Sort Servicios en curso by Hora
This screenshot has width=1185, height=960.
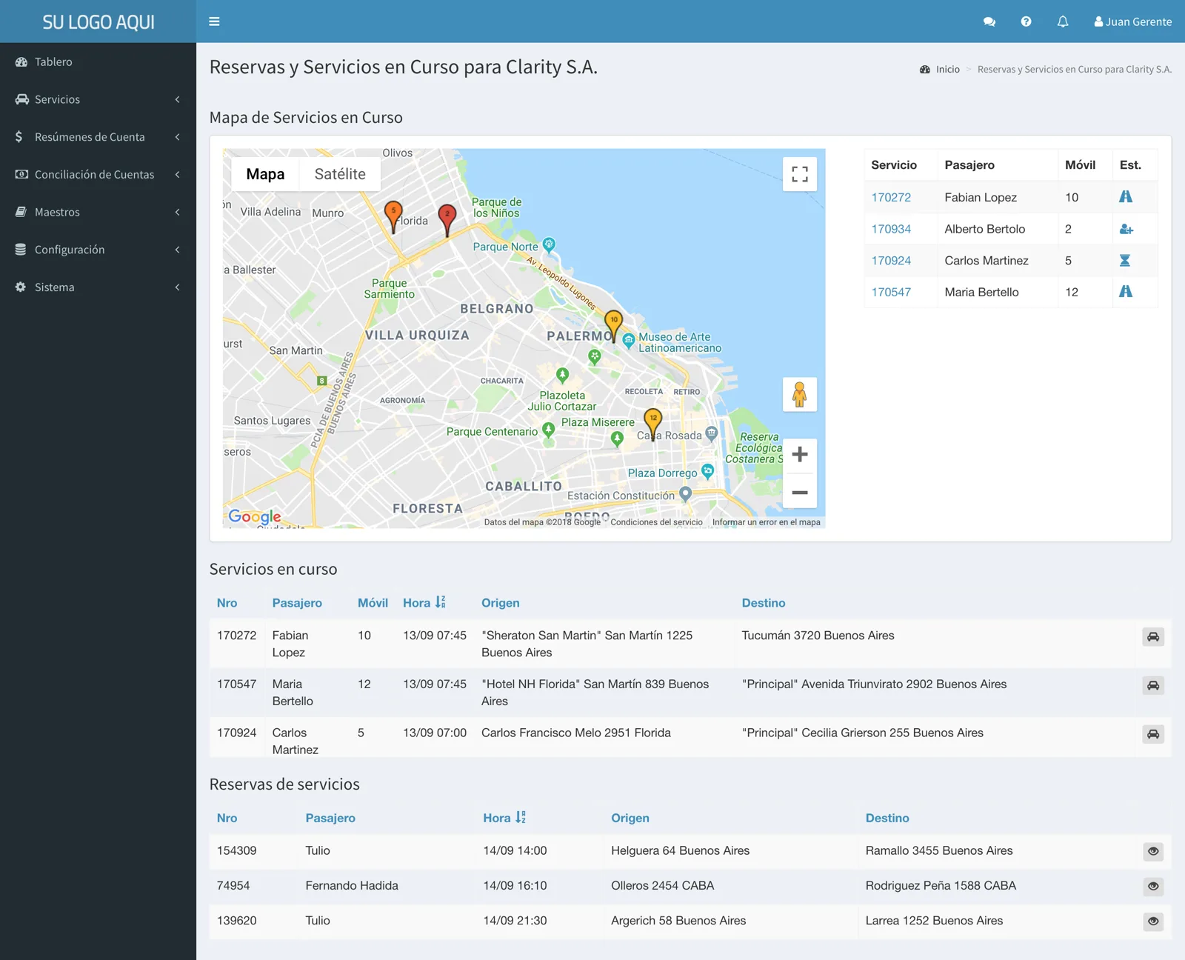pyautogui.click(x=424, y=603)
